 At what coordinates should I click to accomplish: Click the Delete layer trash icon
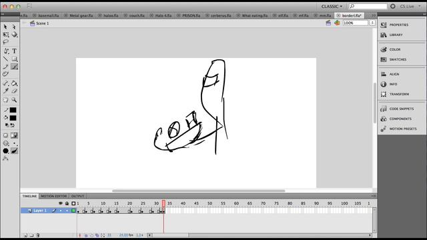(38, 235)
